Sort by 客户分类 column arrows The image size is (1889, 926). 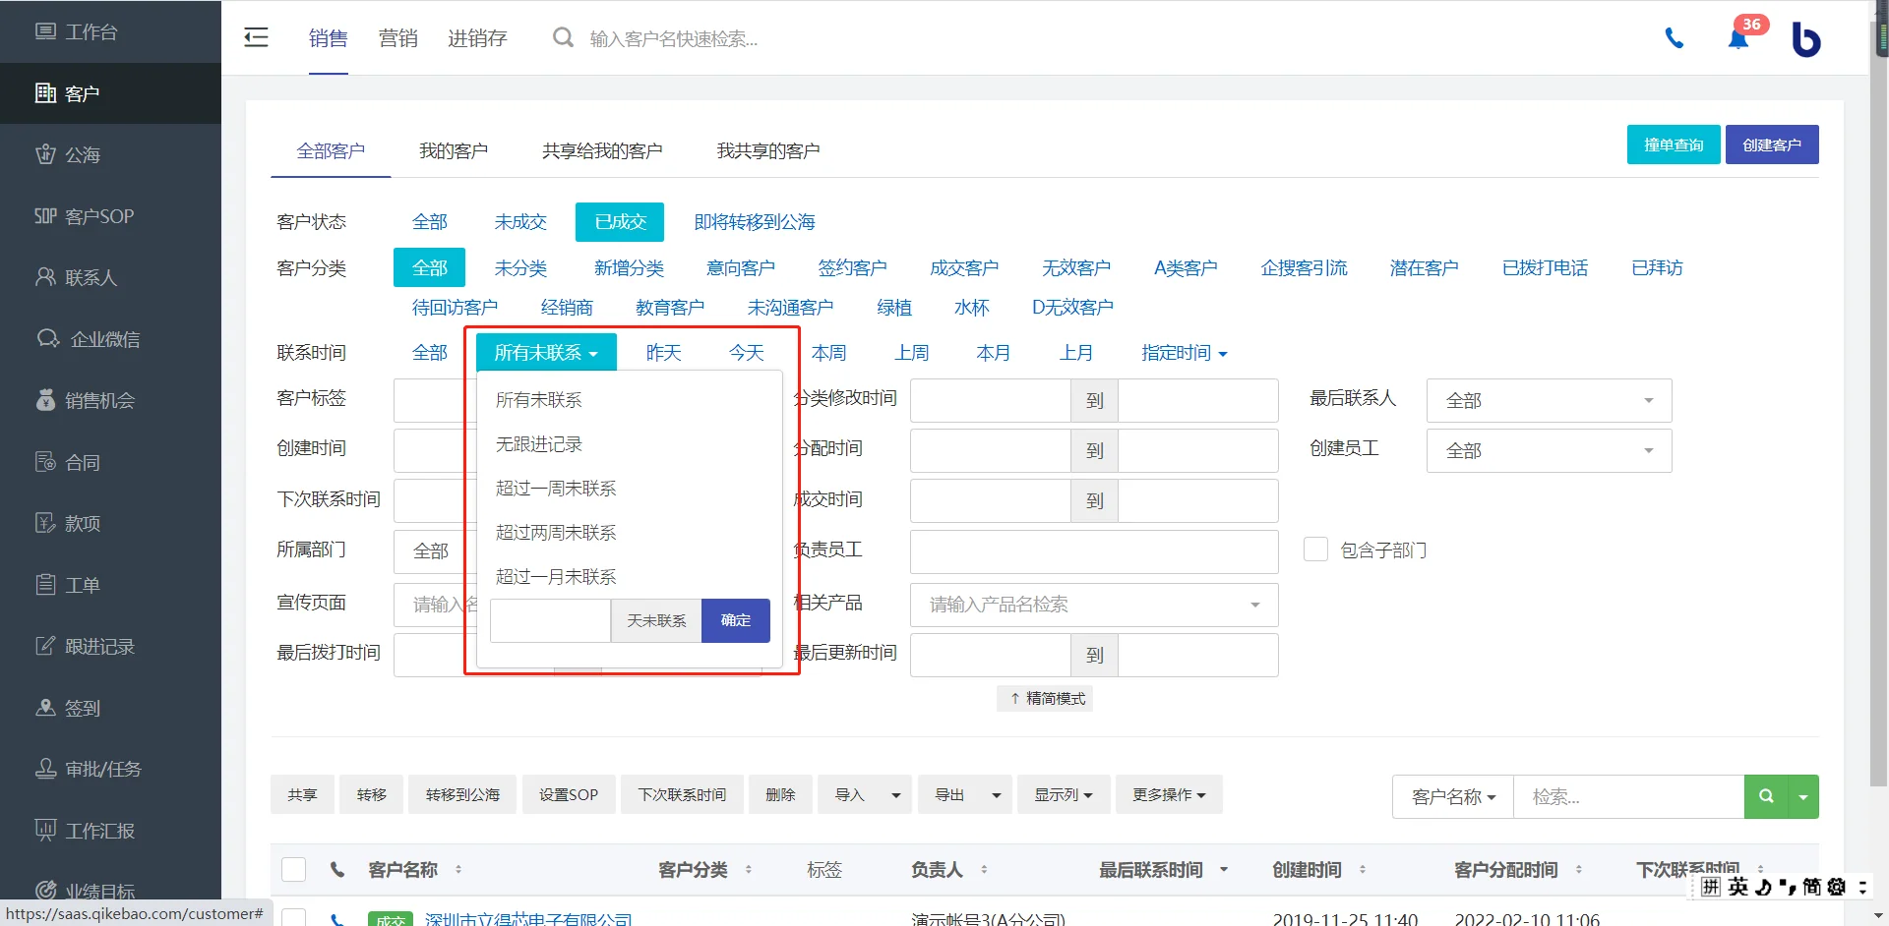tap(749, 869)
